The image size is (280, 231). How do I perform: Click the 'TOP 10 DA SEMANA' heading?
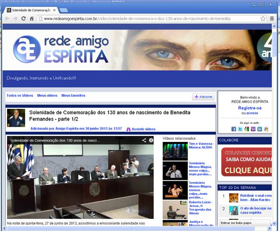pos(238,188)
